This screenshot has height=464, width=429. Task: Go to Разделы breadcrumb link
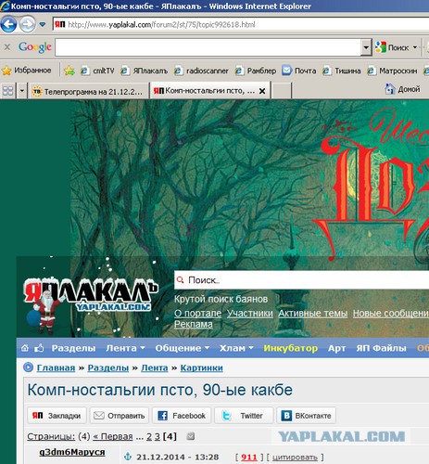pyautogui.click(x=108, y=367)
